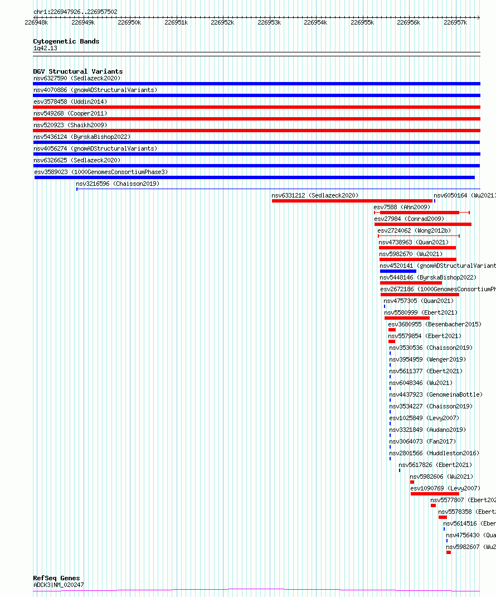Click the DGV Structural Variants track title
This screenshot has height=597, width=496.
pyautogui.click(x=78, y=71)
